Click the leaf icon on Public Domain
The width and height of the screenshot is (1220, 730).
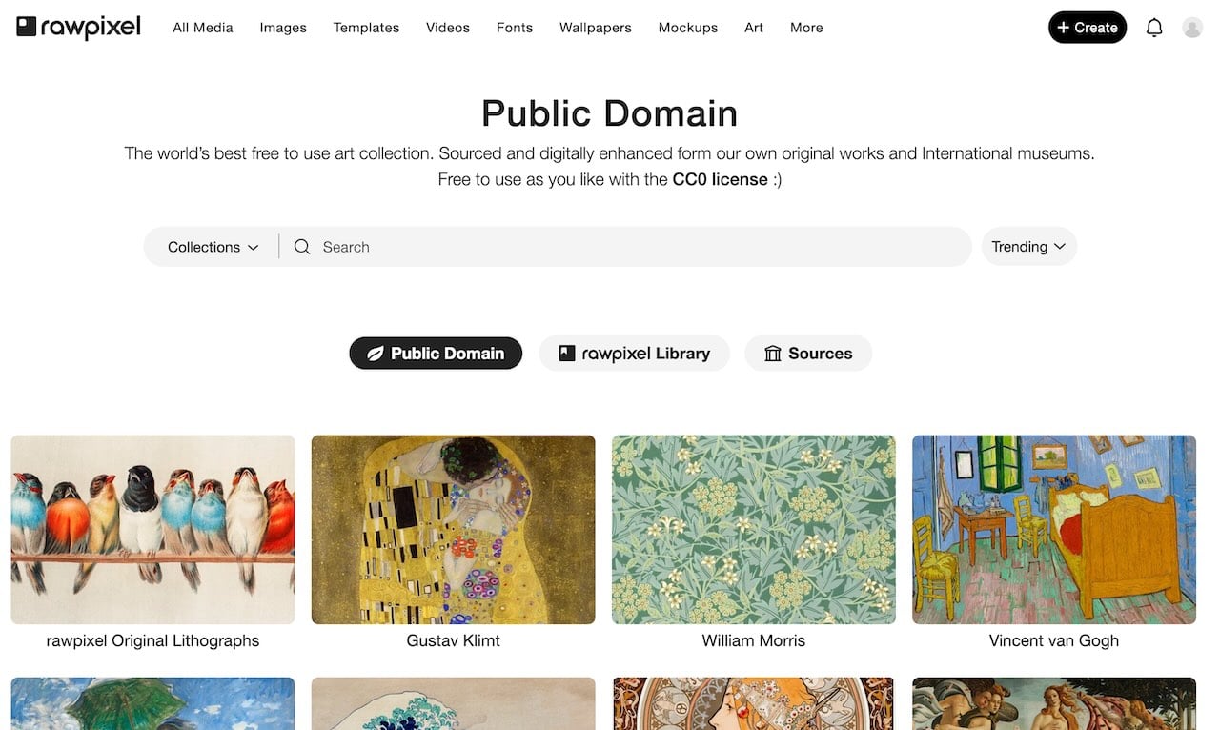tap(376, 354)
